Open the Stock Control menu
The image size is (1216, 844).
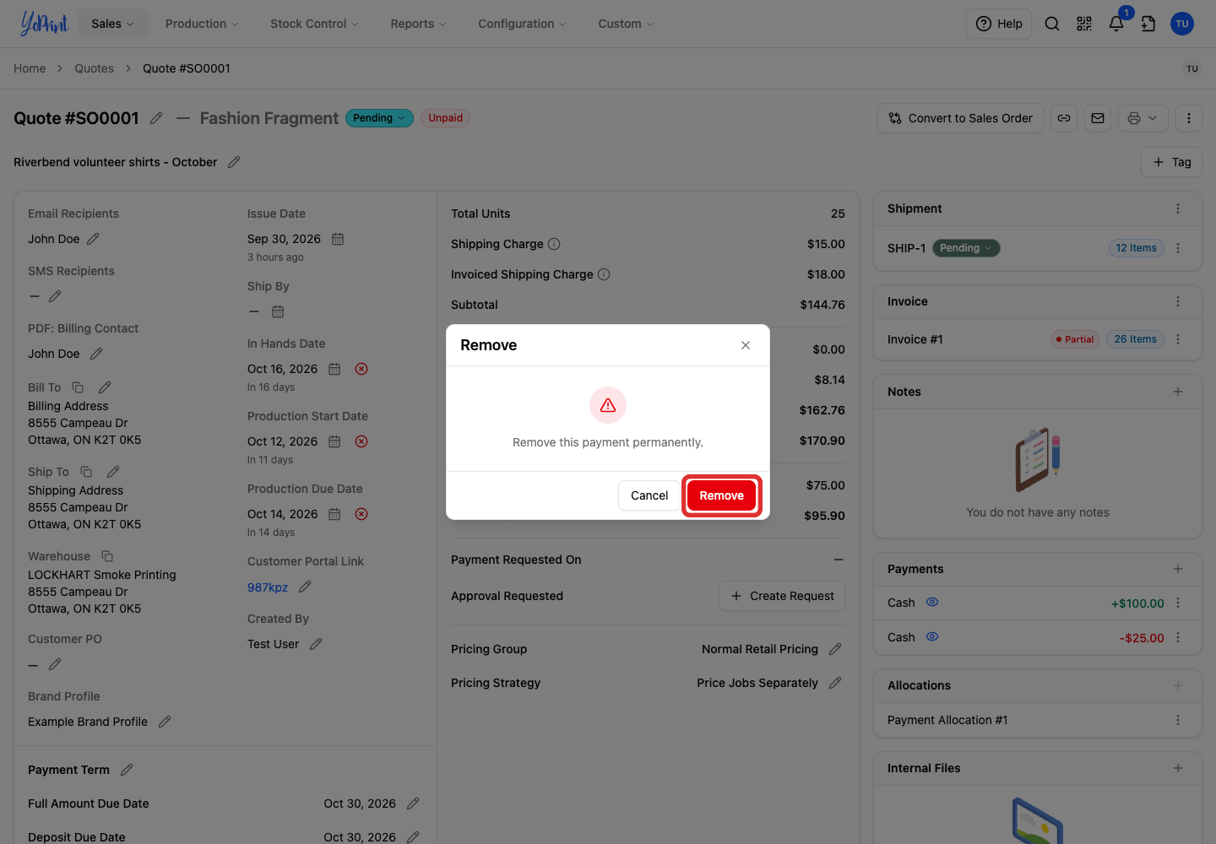pyautogui.click(x=314, y=24)
